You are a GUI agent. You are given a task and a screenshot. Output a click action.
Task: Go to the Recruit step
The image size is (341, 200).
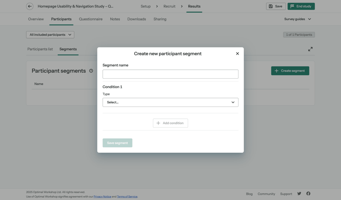click(169, 6)
